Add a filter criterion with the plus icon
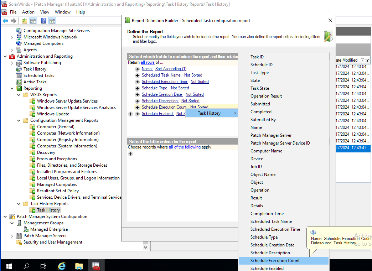372x271 pixels. click(130, 154)
